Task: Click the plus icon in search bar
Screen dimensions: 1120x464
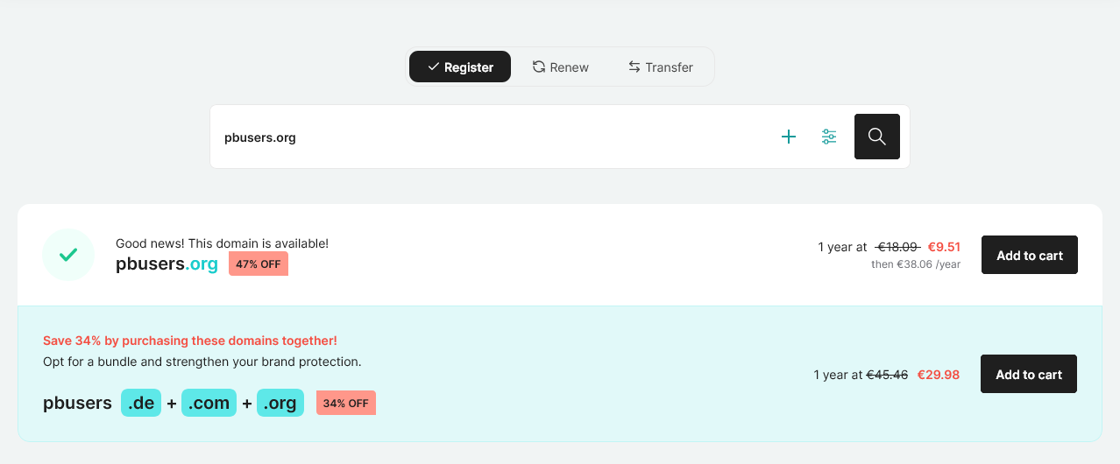Action: click(x=789, y=137)
